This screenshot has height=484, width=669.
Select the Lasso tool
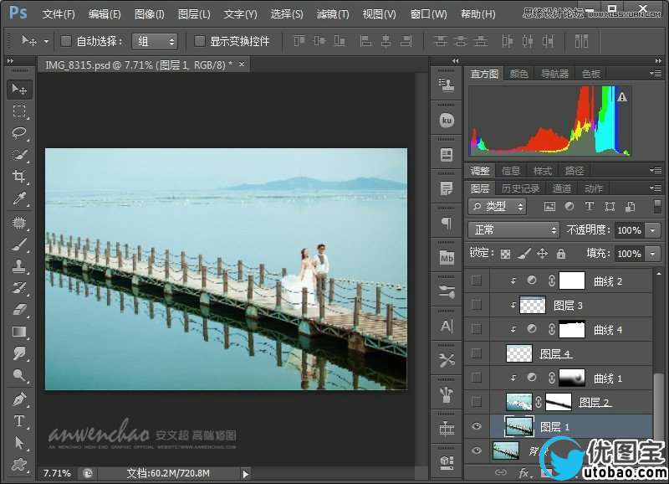point(19,133)
